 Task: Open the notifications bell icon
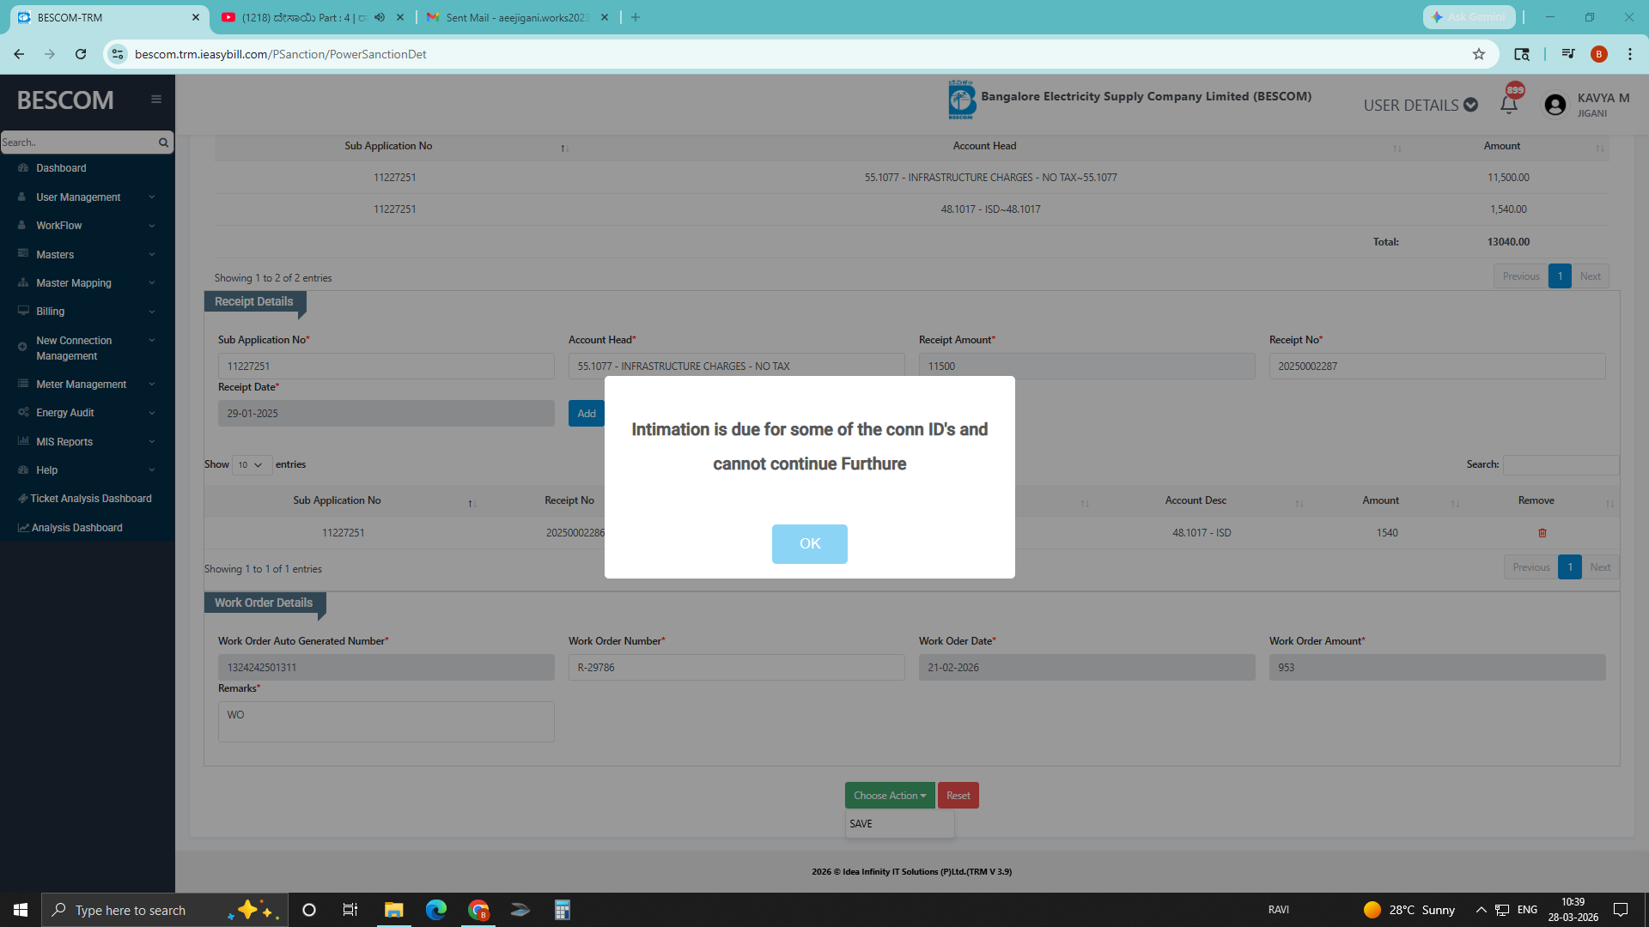point(1508,105)
